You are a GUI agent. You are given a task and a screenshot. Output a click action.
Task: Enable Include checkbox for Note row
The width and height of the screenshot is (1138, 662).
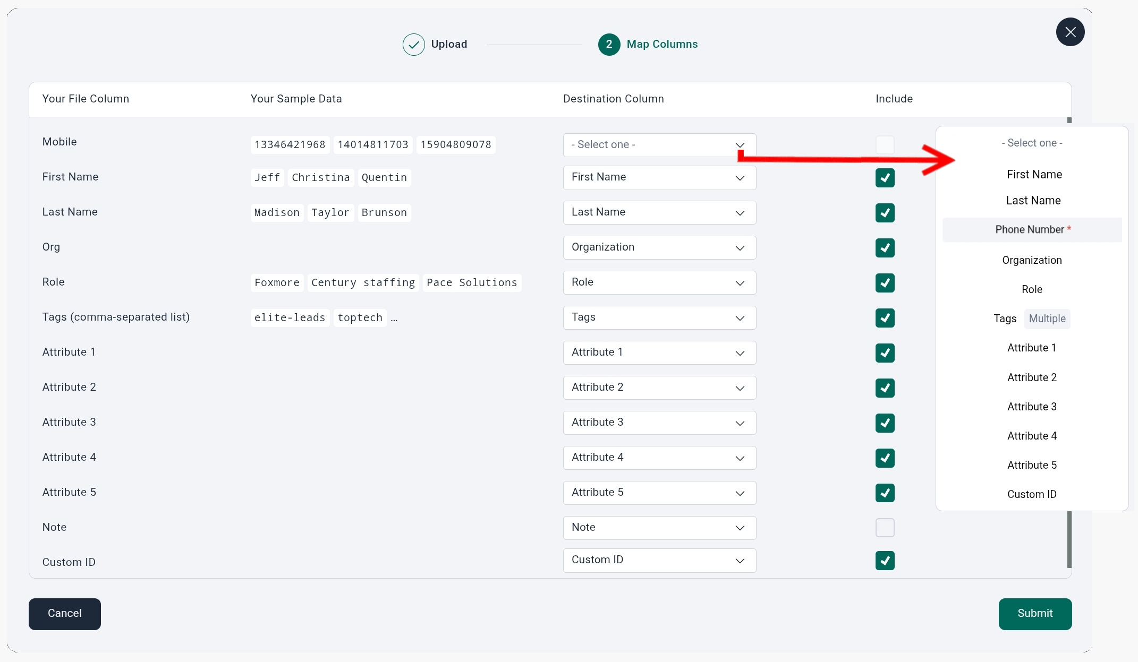[885, 528]
